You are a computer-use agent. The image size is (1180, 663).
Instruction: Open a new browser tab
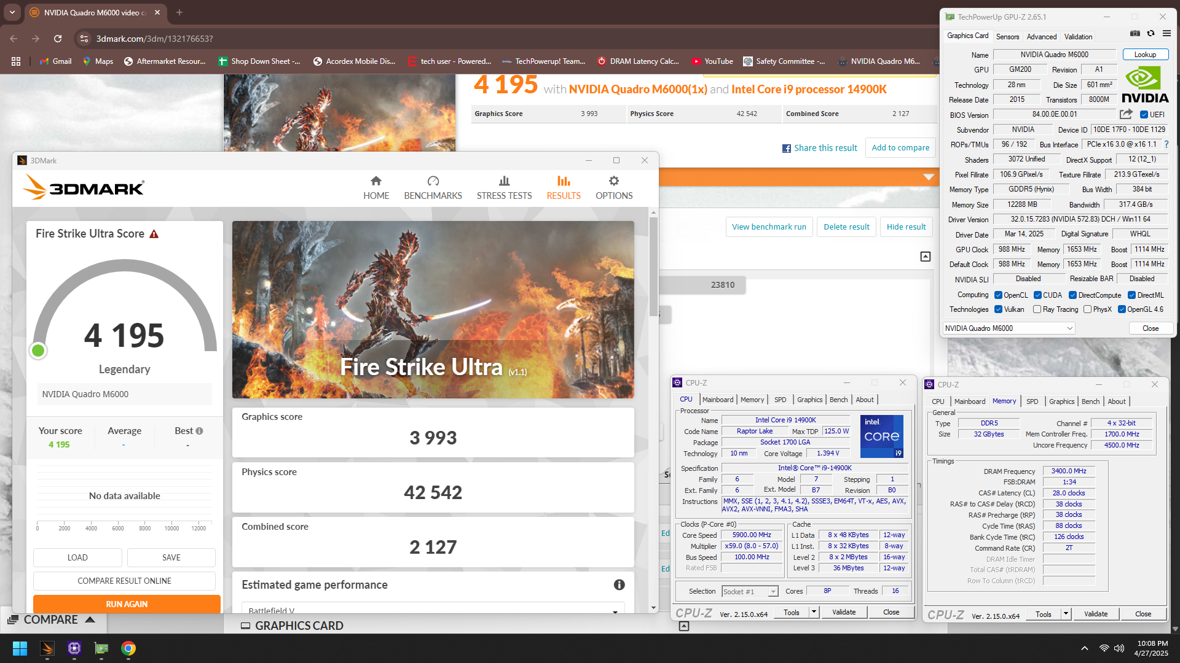pos(179,12)
